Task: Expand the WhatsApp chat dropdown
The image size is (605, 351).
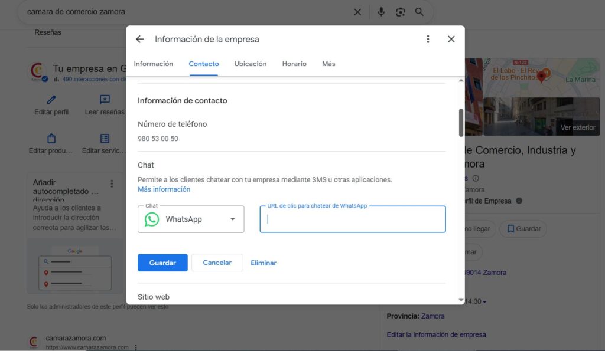Action: [232, 219]
